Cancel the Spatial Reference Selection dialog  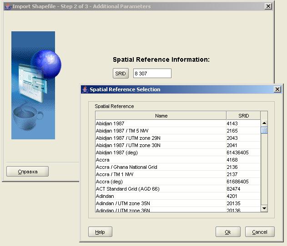pos(260,232)
